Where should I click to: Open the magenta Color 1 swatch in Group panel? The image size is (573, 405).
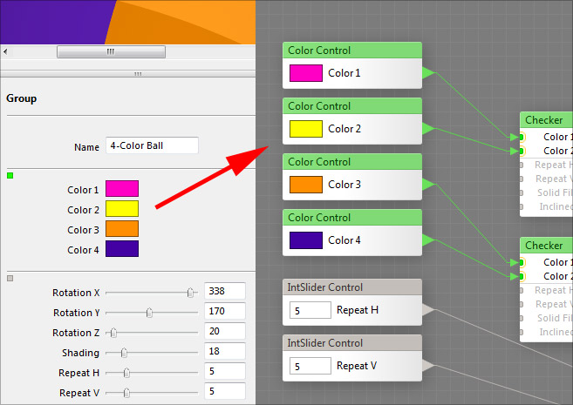coord(121,188)
